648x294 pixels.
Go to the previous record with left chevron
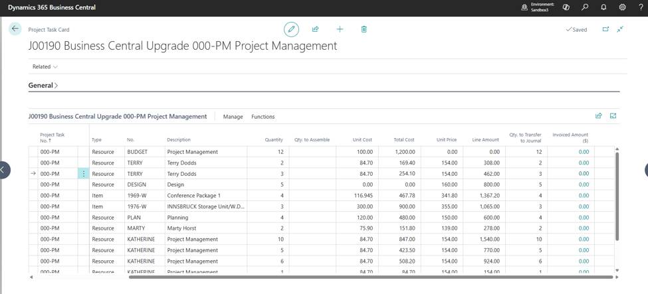(2, 169)
